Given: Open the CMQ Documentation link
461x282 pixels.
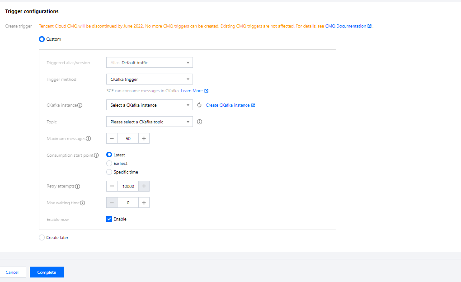Looking at the screenshot, I should [346, 26].
